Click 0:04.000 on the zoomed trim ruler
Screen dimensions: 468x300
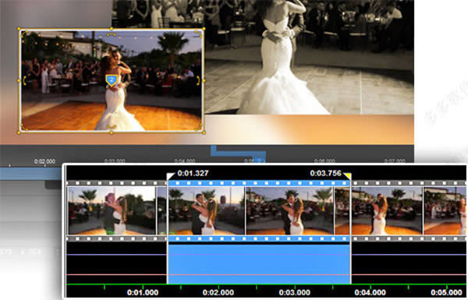pyautogui.click(x=370, y=292)
